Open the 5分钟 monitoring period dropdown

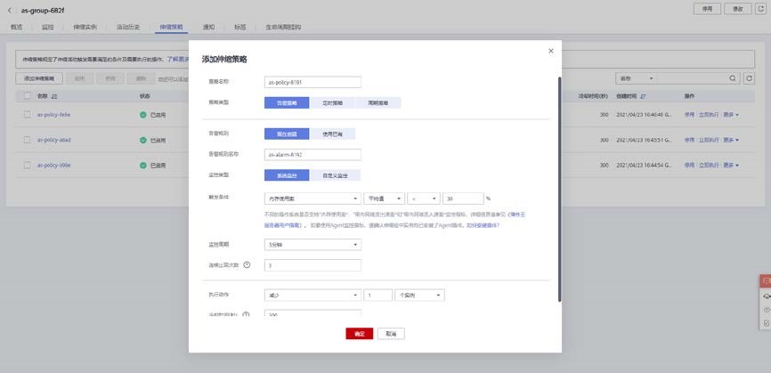tap(312, 244)
